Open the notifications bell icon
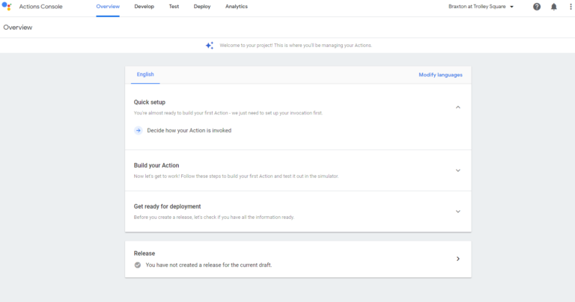This screenshot has height=302, width=575. [554, 7]
